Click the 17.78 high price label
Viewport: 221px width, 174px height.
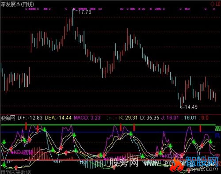pos(85,12)
